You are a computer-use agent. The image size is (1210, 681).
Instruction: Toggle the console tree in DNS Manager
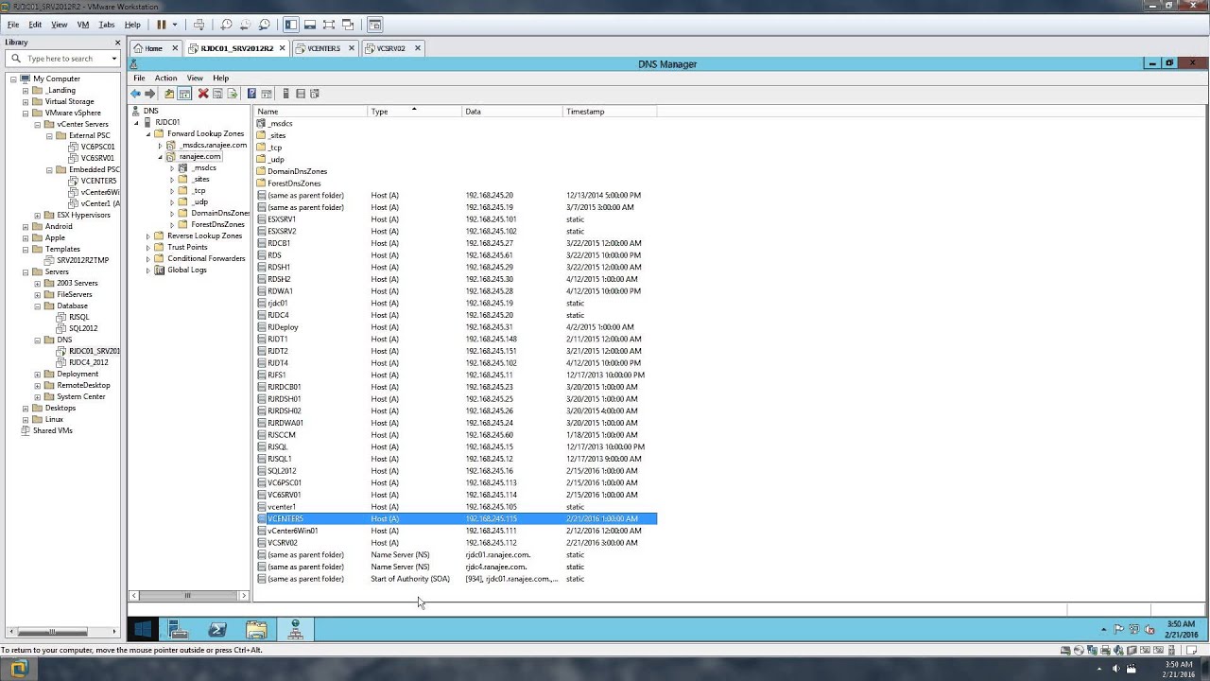coord(184,94)
